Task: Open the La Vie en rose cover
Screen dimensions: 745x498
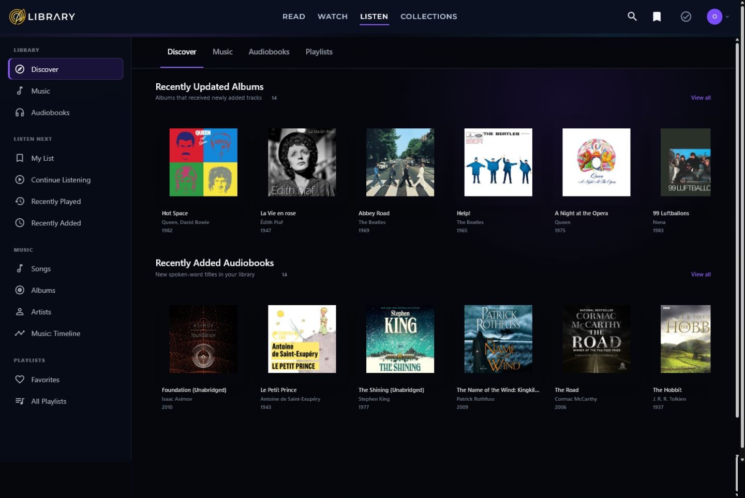Action: pos(302,162)
